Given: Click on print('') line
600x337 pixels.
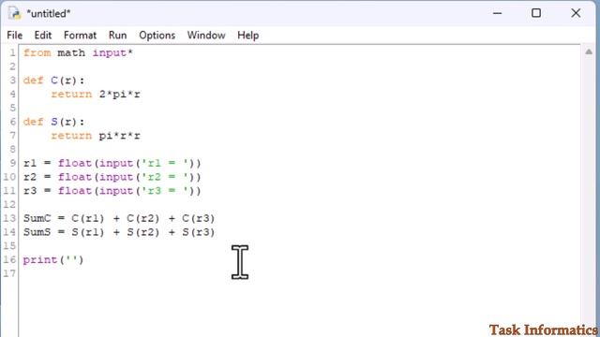Looking at the screenshot, I should click(53, 260).
